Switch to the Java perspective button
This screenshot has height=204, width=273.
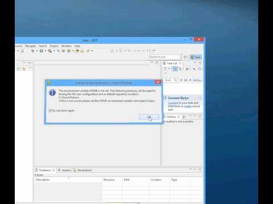[196, 57]
